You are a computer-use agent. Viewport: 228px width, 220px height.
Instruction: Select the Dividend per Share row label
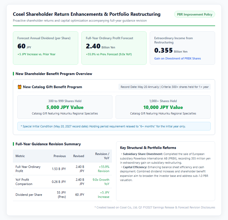29,195
